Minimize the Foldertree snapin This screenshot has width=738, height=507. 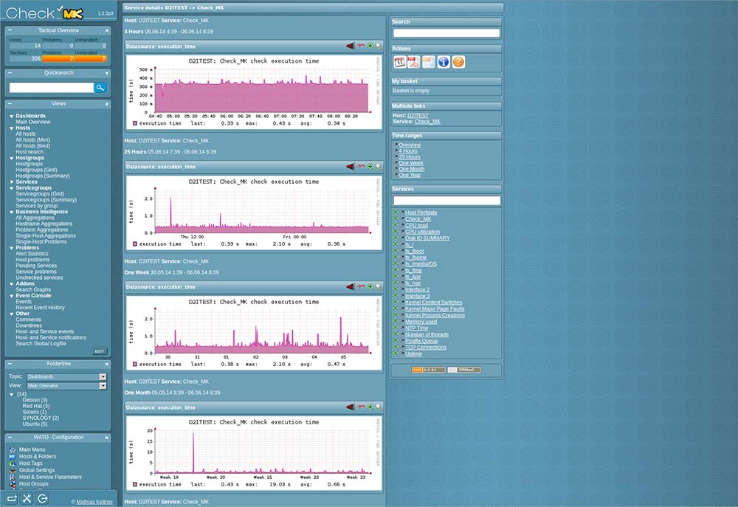[10, 364]
